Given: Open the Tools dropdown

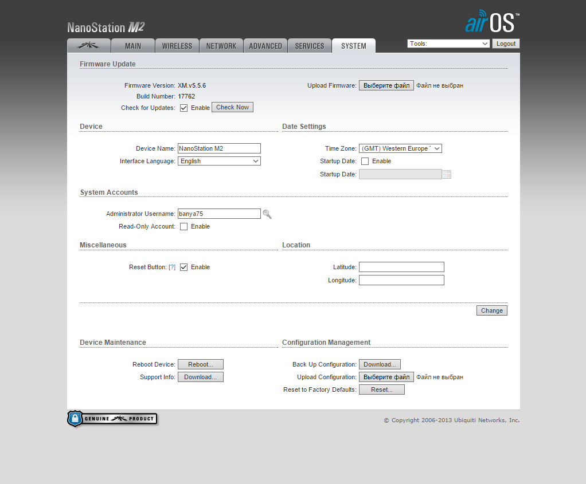Looking at the screenshot, I should [x=448, y=44].
